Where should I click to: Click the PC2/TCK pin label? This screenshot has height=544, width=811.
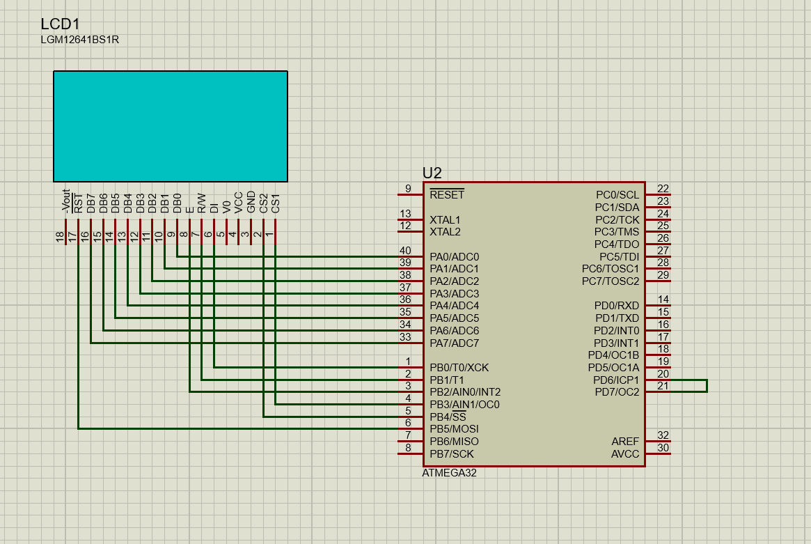point(617,219)
